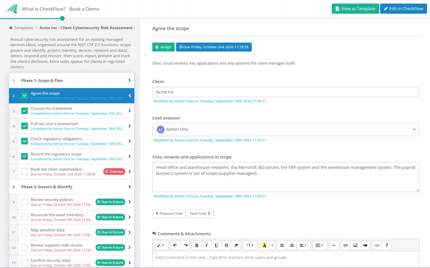Click Due In Future badge for Review security policies
The height and width of the screenshot is (268, 430).
click(110, 202)
